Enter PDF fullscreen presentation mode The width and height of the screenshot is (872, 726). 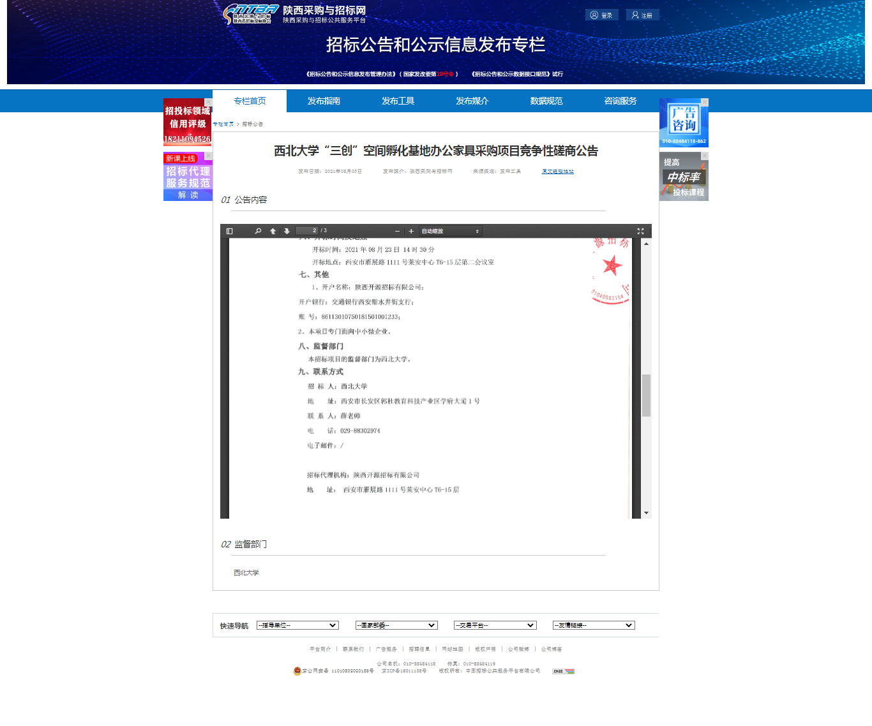click(640, 231)
